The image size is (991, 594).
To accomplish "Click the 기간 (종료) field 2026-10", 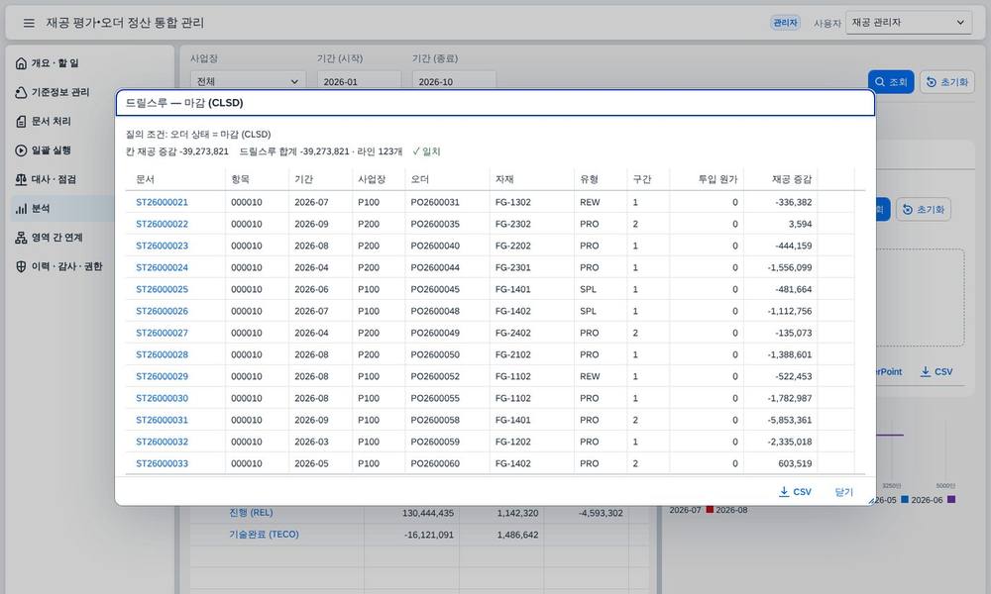I will click(454, 81).
